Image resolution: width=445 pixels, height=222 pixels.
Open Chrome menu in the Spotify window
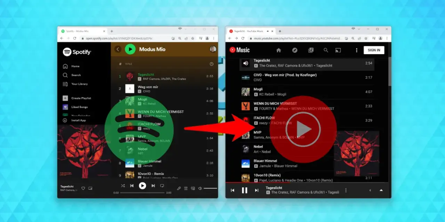point(213,38)
